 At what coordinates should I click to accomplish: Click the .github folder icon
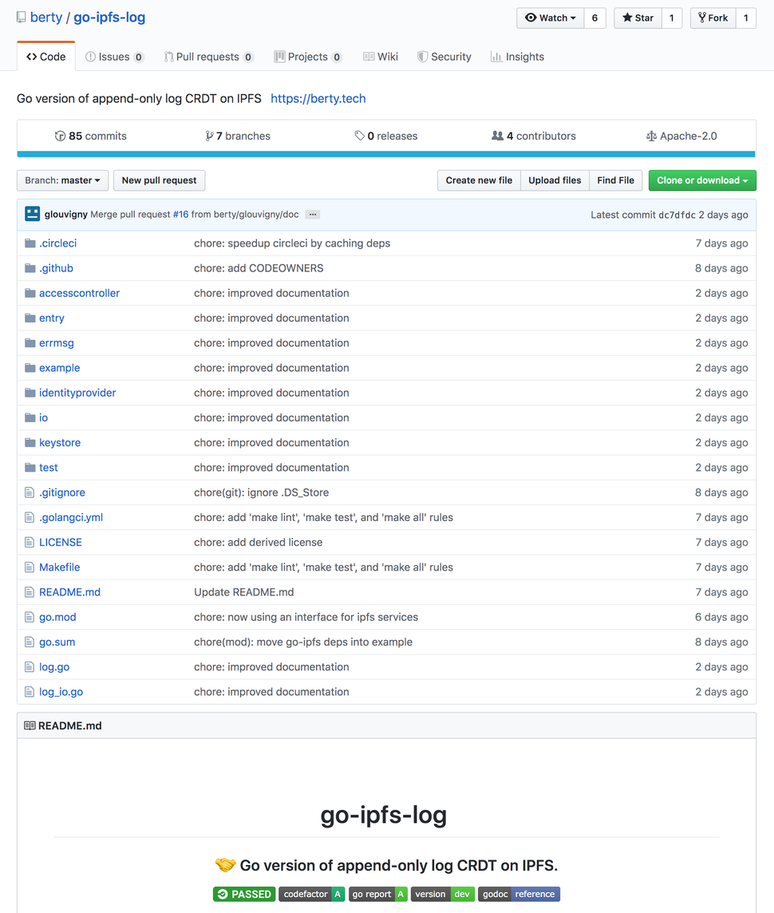(30, 268)
